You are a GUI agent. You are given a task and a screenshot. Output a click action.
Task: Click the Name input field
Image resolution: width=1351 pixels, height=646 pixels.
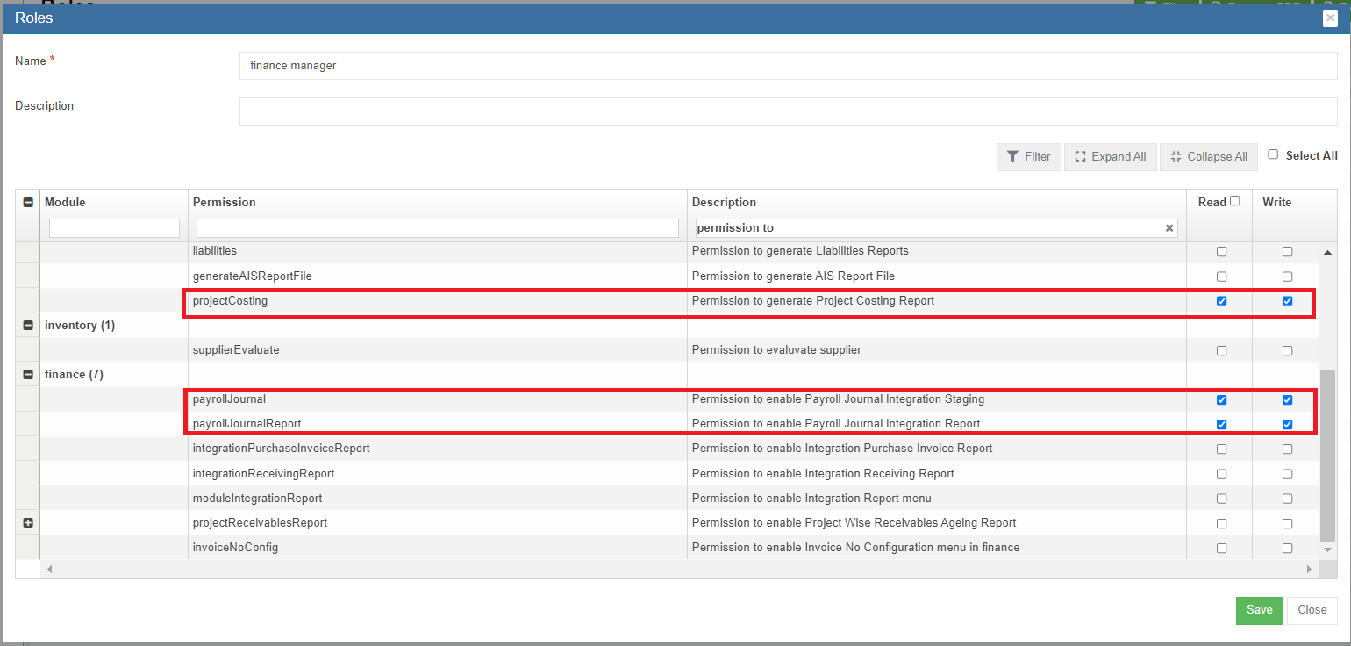pos(787,66)
